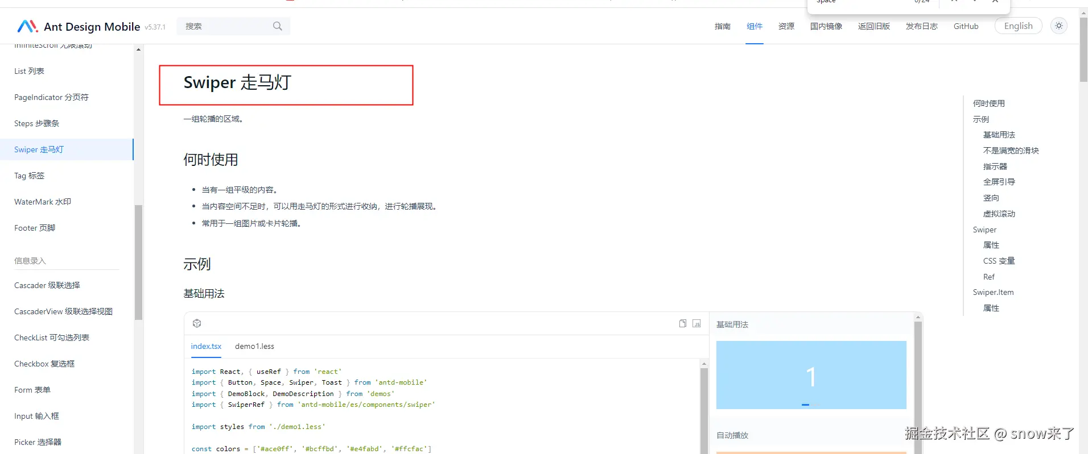The width and height of the screenshot is (1088, 454).
Task: Open the 国内镜像 navigation link
Action: tap(826, 26)
